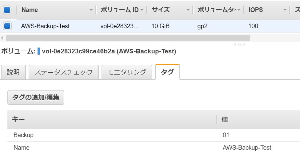Image resolution: width=300 pixels, height=162 pixels.
Task: Switch to the 説明 tab
Action: [x=13, y=72]
